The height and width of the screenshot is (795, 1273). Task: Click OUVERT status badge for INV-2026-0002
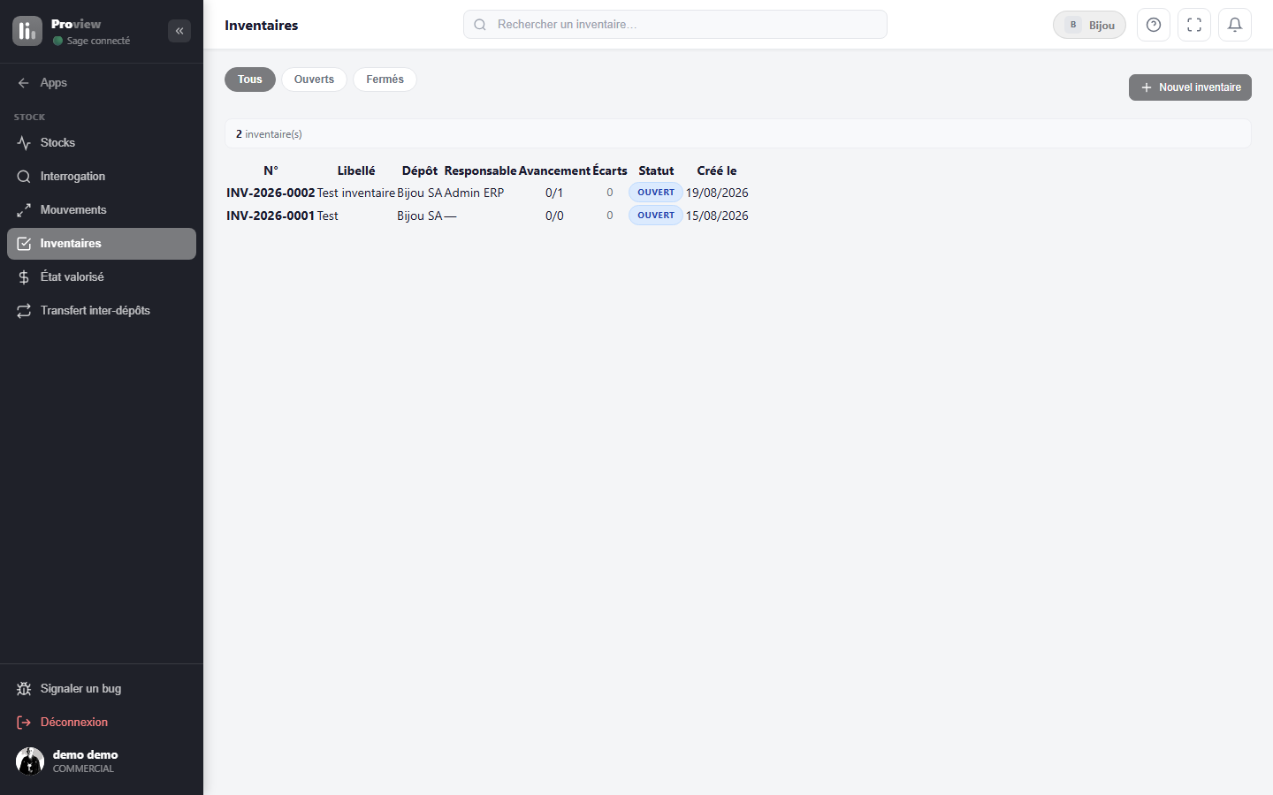[x=656, y=193]
